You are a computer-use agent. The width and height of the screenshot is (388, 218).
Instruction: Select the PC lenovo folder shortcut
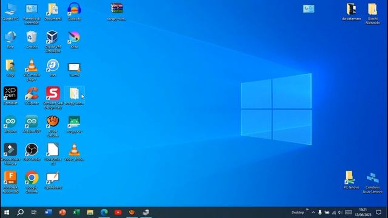(x=350, y=177)
